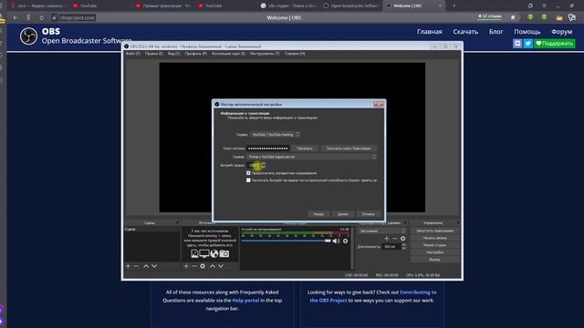This screenshot has width=584, height=328.
Task: Move scene down with arrow icon
Action: click(x=154, y=266)
